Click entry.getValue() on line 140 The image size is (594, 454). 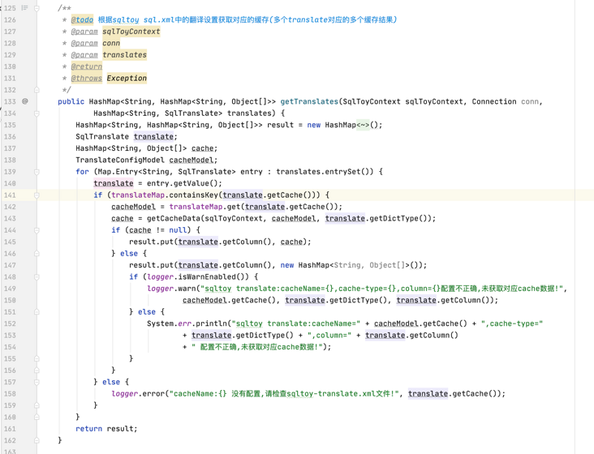click(x=183, y=183)
